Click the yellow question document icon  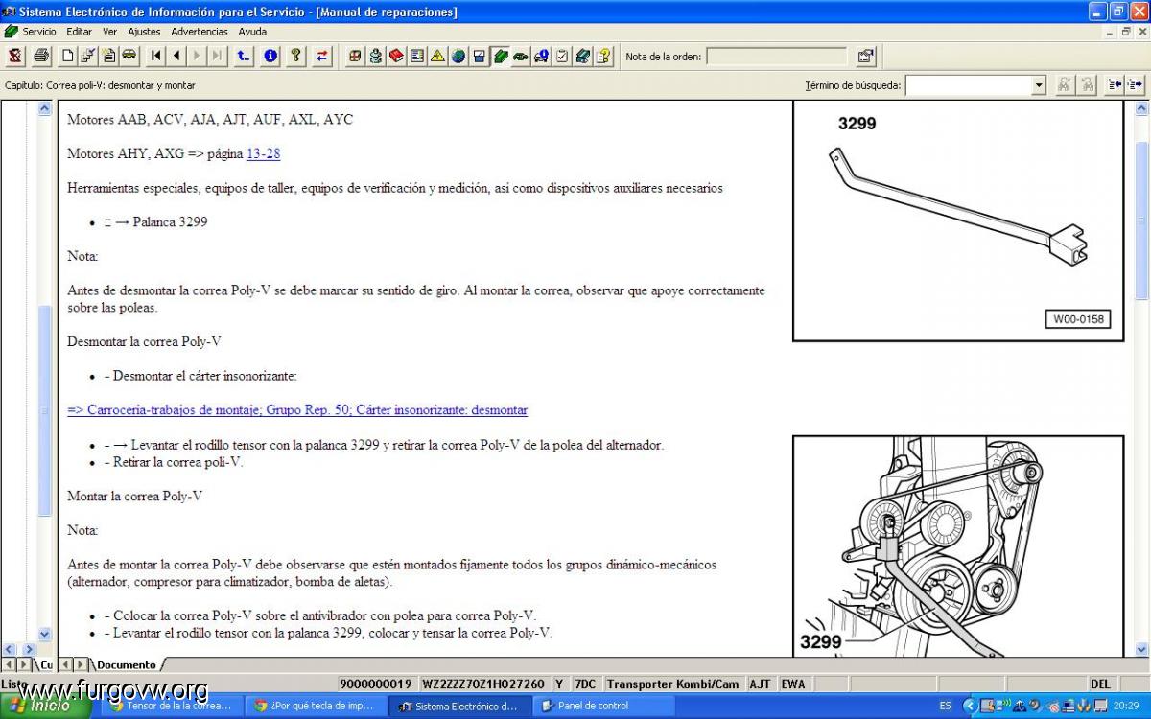tap(603, 56)
